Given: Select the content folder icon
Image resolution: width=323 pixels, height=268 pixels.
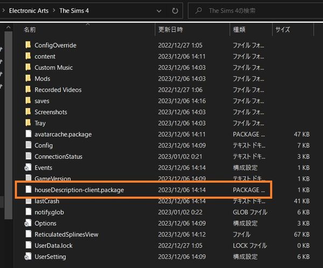Looking at the screenshot, I should 28,56.
